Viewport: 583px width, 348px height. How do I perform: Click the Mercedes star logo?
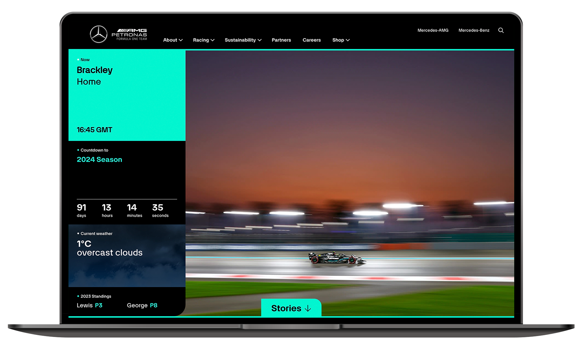click(x=99, y=34)
